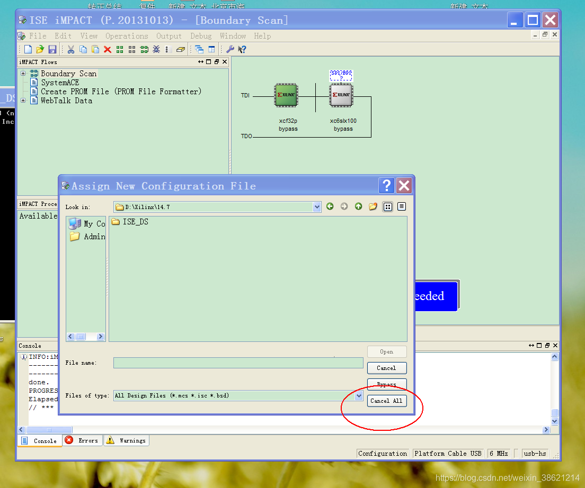
Task: Open the Look in path dropdown
Action: tap(317, 207)
